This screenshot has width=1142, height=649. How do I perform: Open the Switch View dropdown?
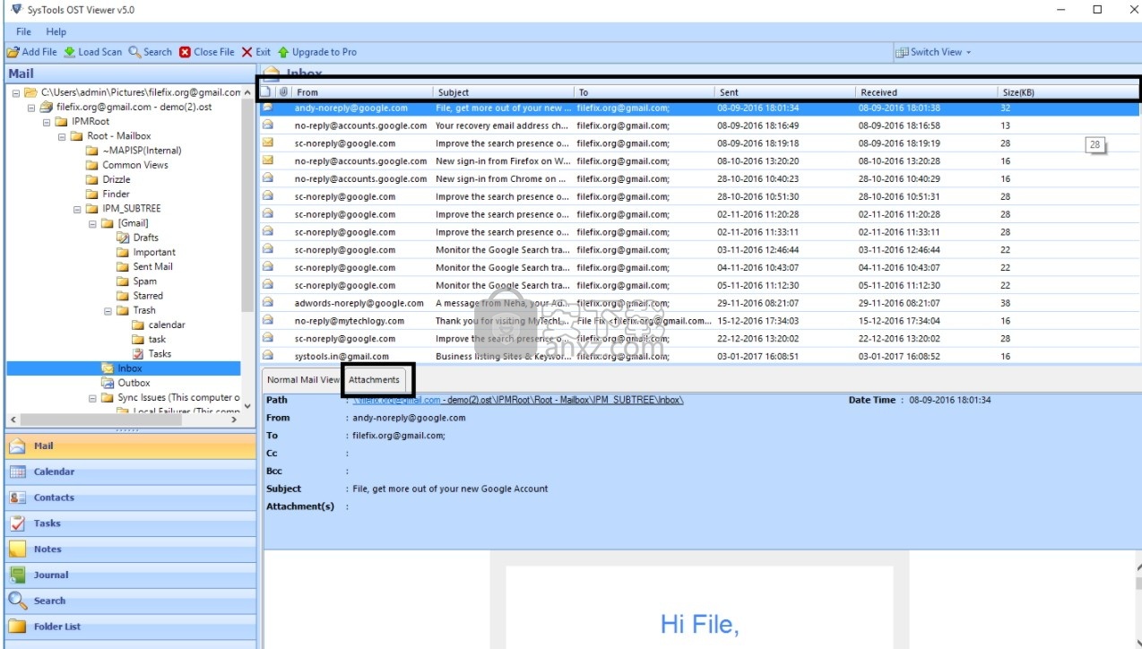(x=934, y=52)
